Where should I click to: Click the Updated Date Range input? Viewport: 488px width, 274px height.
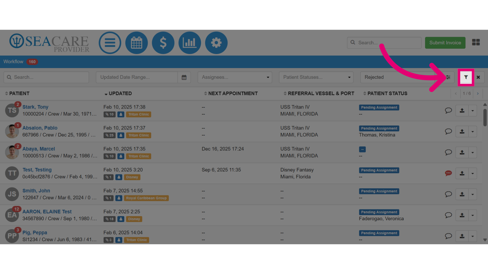click(x=137, y=77)
